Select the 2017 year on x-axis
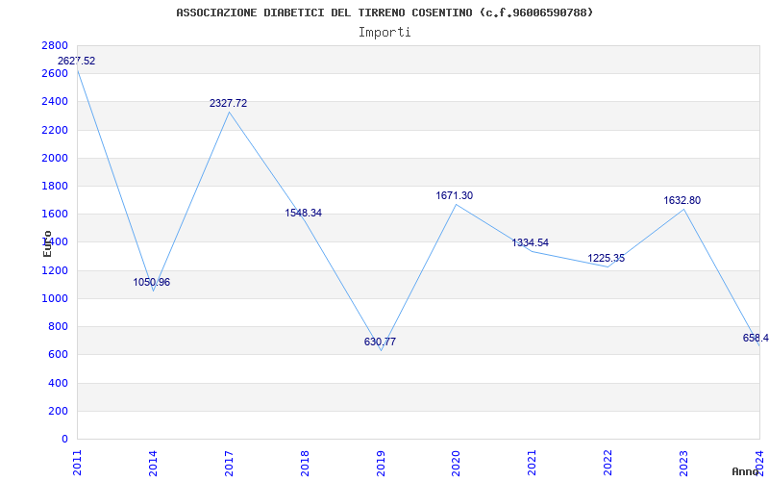 point(229,463)
